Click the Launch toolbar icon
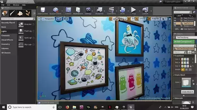Viewport: 197px width, 110px height. 145,11
